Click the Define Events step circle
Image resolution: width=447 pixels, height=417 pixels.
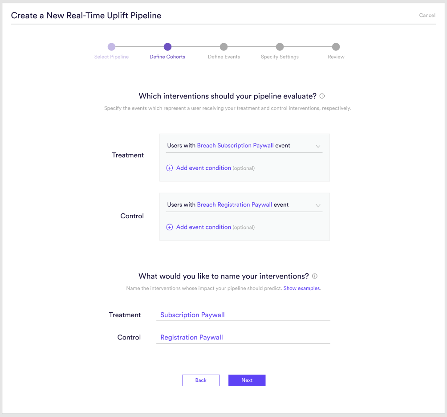[x=224, y=47]
